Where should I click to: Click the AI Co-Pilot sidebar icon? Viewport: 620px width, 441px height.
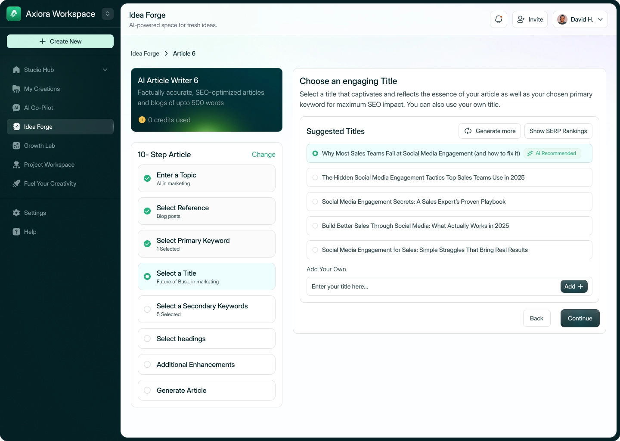pyautogui.click(x=16, y=108)
